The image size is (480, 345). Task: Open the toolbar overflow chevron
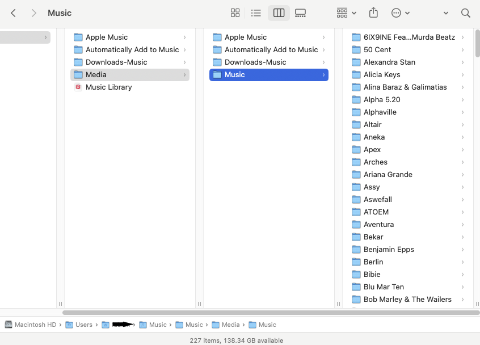pyautogui.click(x=446, y=13)
